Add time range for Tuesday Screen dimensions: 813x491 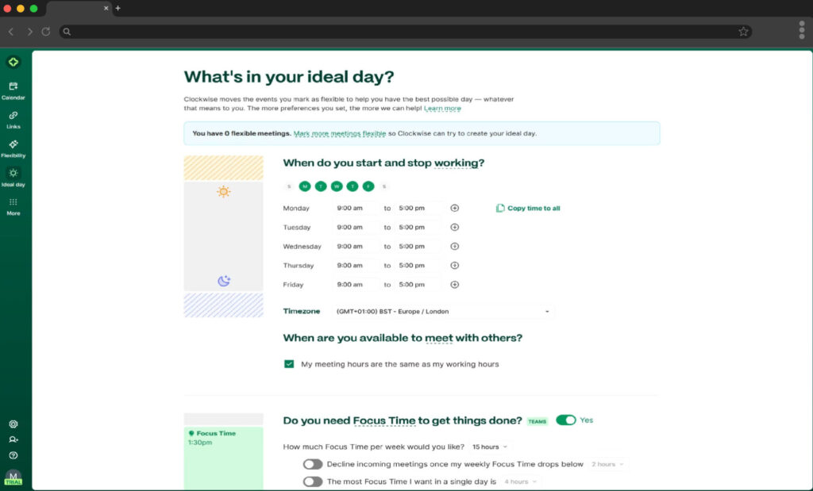(455, 228)
